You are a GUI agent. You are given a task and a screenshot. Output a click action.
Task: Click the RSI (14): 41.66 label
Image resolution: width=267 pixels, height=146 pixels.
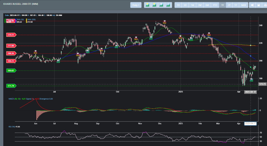click(x=14, y=127)
